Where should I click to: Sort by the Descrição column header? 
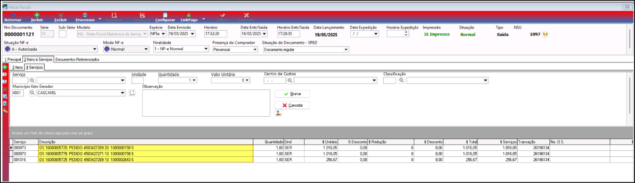[x=146, y=142]
